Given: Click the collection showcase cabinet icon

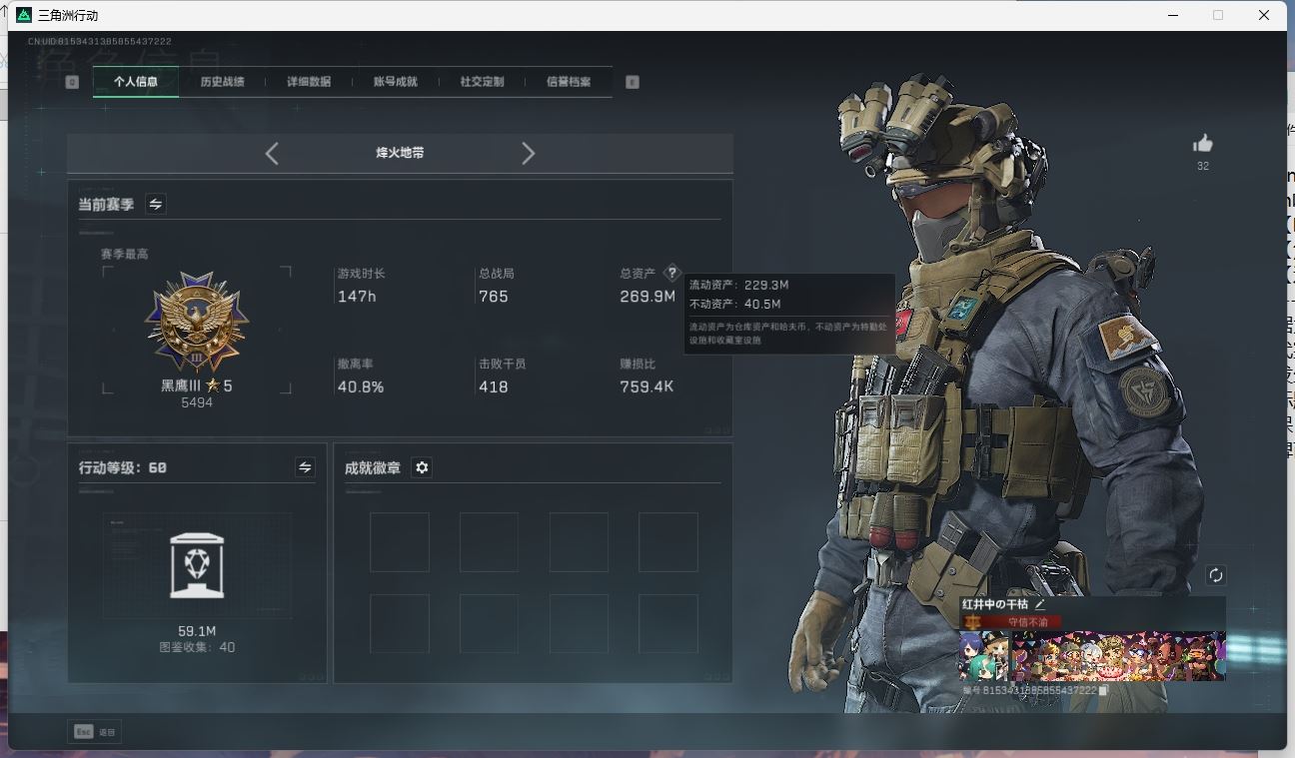Looking at the screenshot, I should [x=197, y=565].
